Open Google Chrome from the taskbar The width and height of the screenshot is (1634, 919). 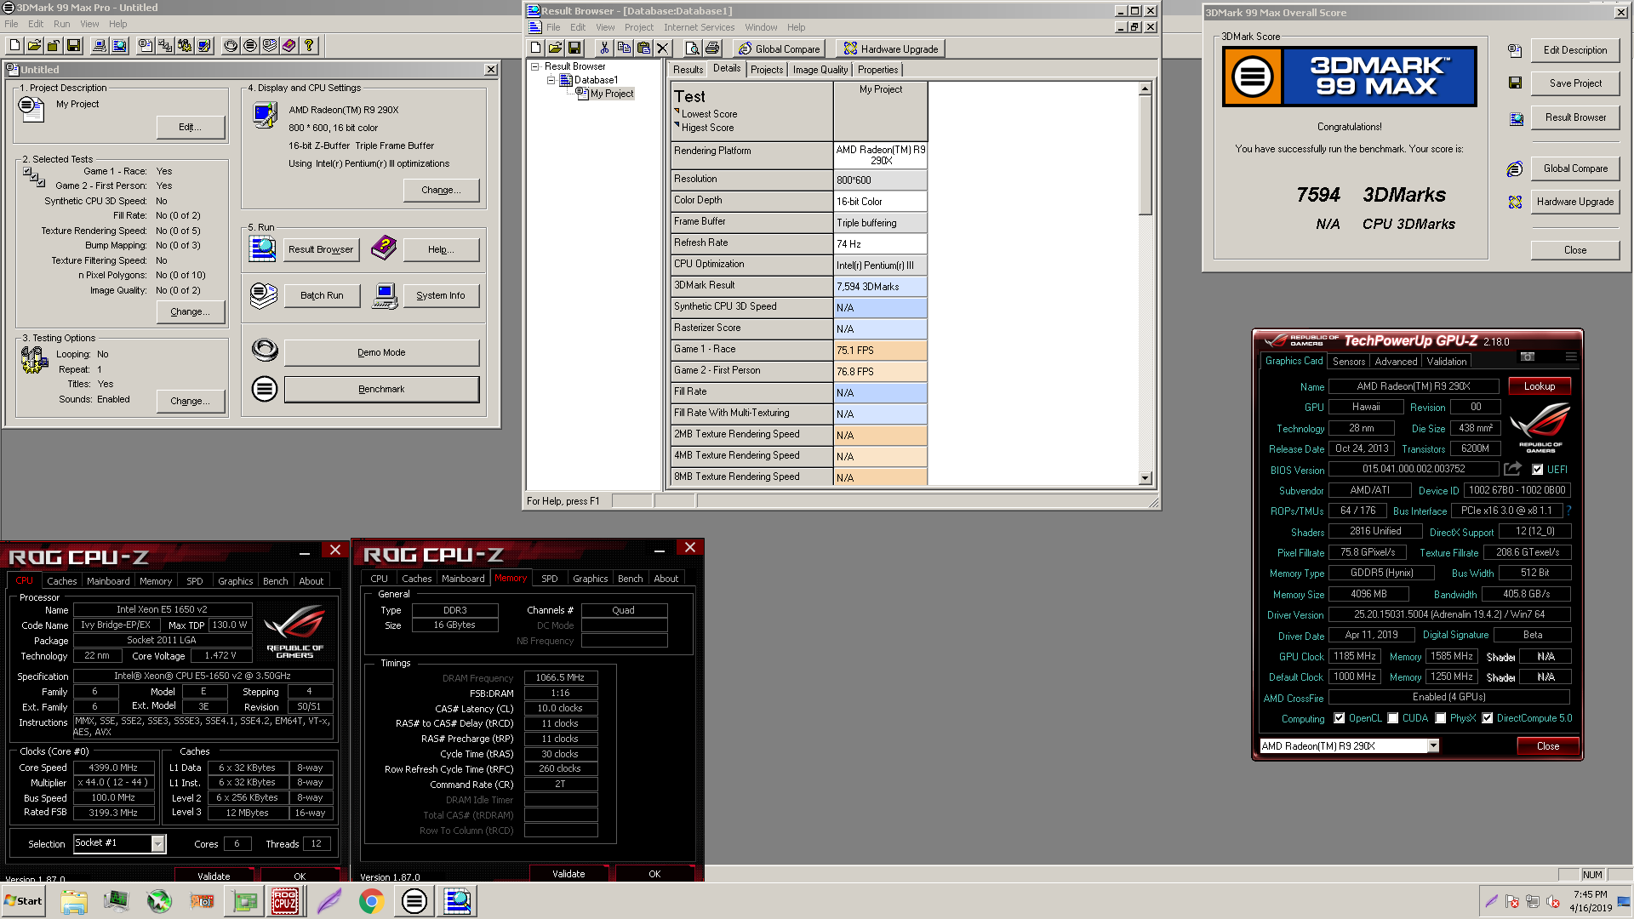click(x=371, y=901)
